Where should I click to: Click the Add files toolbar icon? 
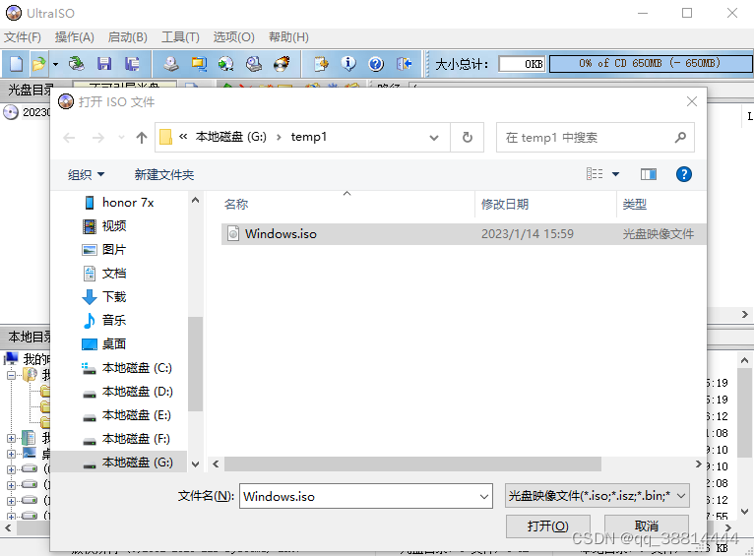[x=321, y=64]
